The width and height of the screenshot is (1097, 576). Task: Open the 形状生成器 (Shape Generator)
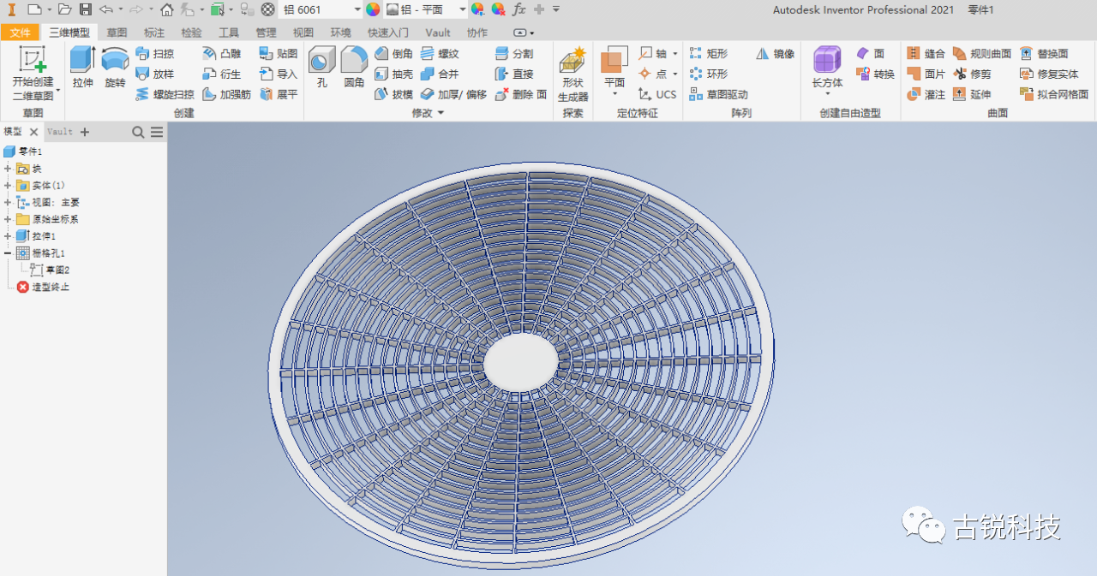click(x=572, y=74)
